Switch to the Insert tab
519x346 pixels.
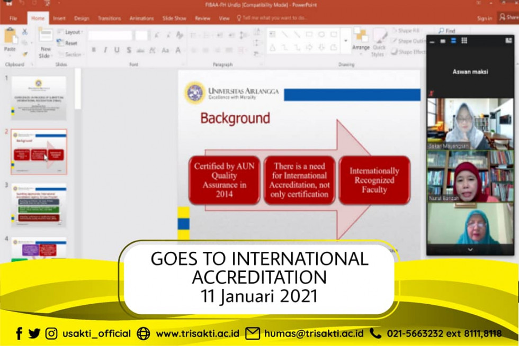(59, 19)
